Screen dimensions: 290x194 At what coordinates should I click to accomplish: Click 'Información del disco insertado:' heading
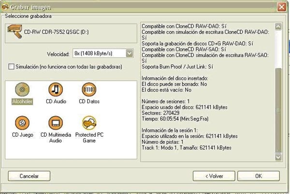tap(175, 78)
